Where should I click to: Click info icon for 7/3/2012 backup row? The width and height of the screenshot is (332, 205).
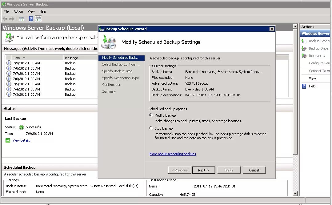tap(9, 94)
